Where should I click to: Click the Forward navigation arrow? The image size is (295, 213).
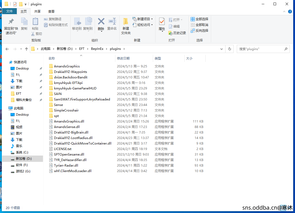pos(15,49)
